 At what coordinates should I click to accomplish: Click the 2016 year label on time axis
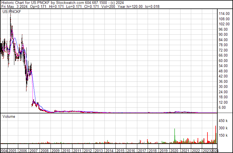(x=131, y=151)
